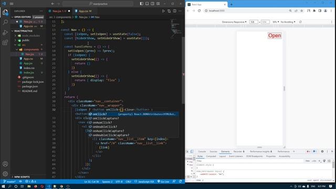Click the Open Changes icon in editor toolbar
The image size is (336, 189).
[169, 11]
